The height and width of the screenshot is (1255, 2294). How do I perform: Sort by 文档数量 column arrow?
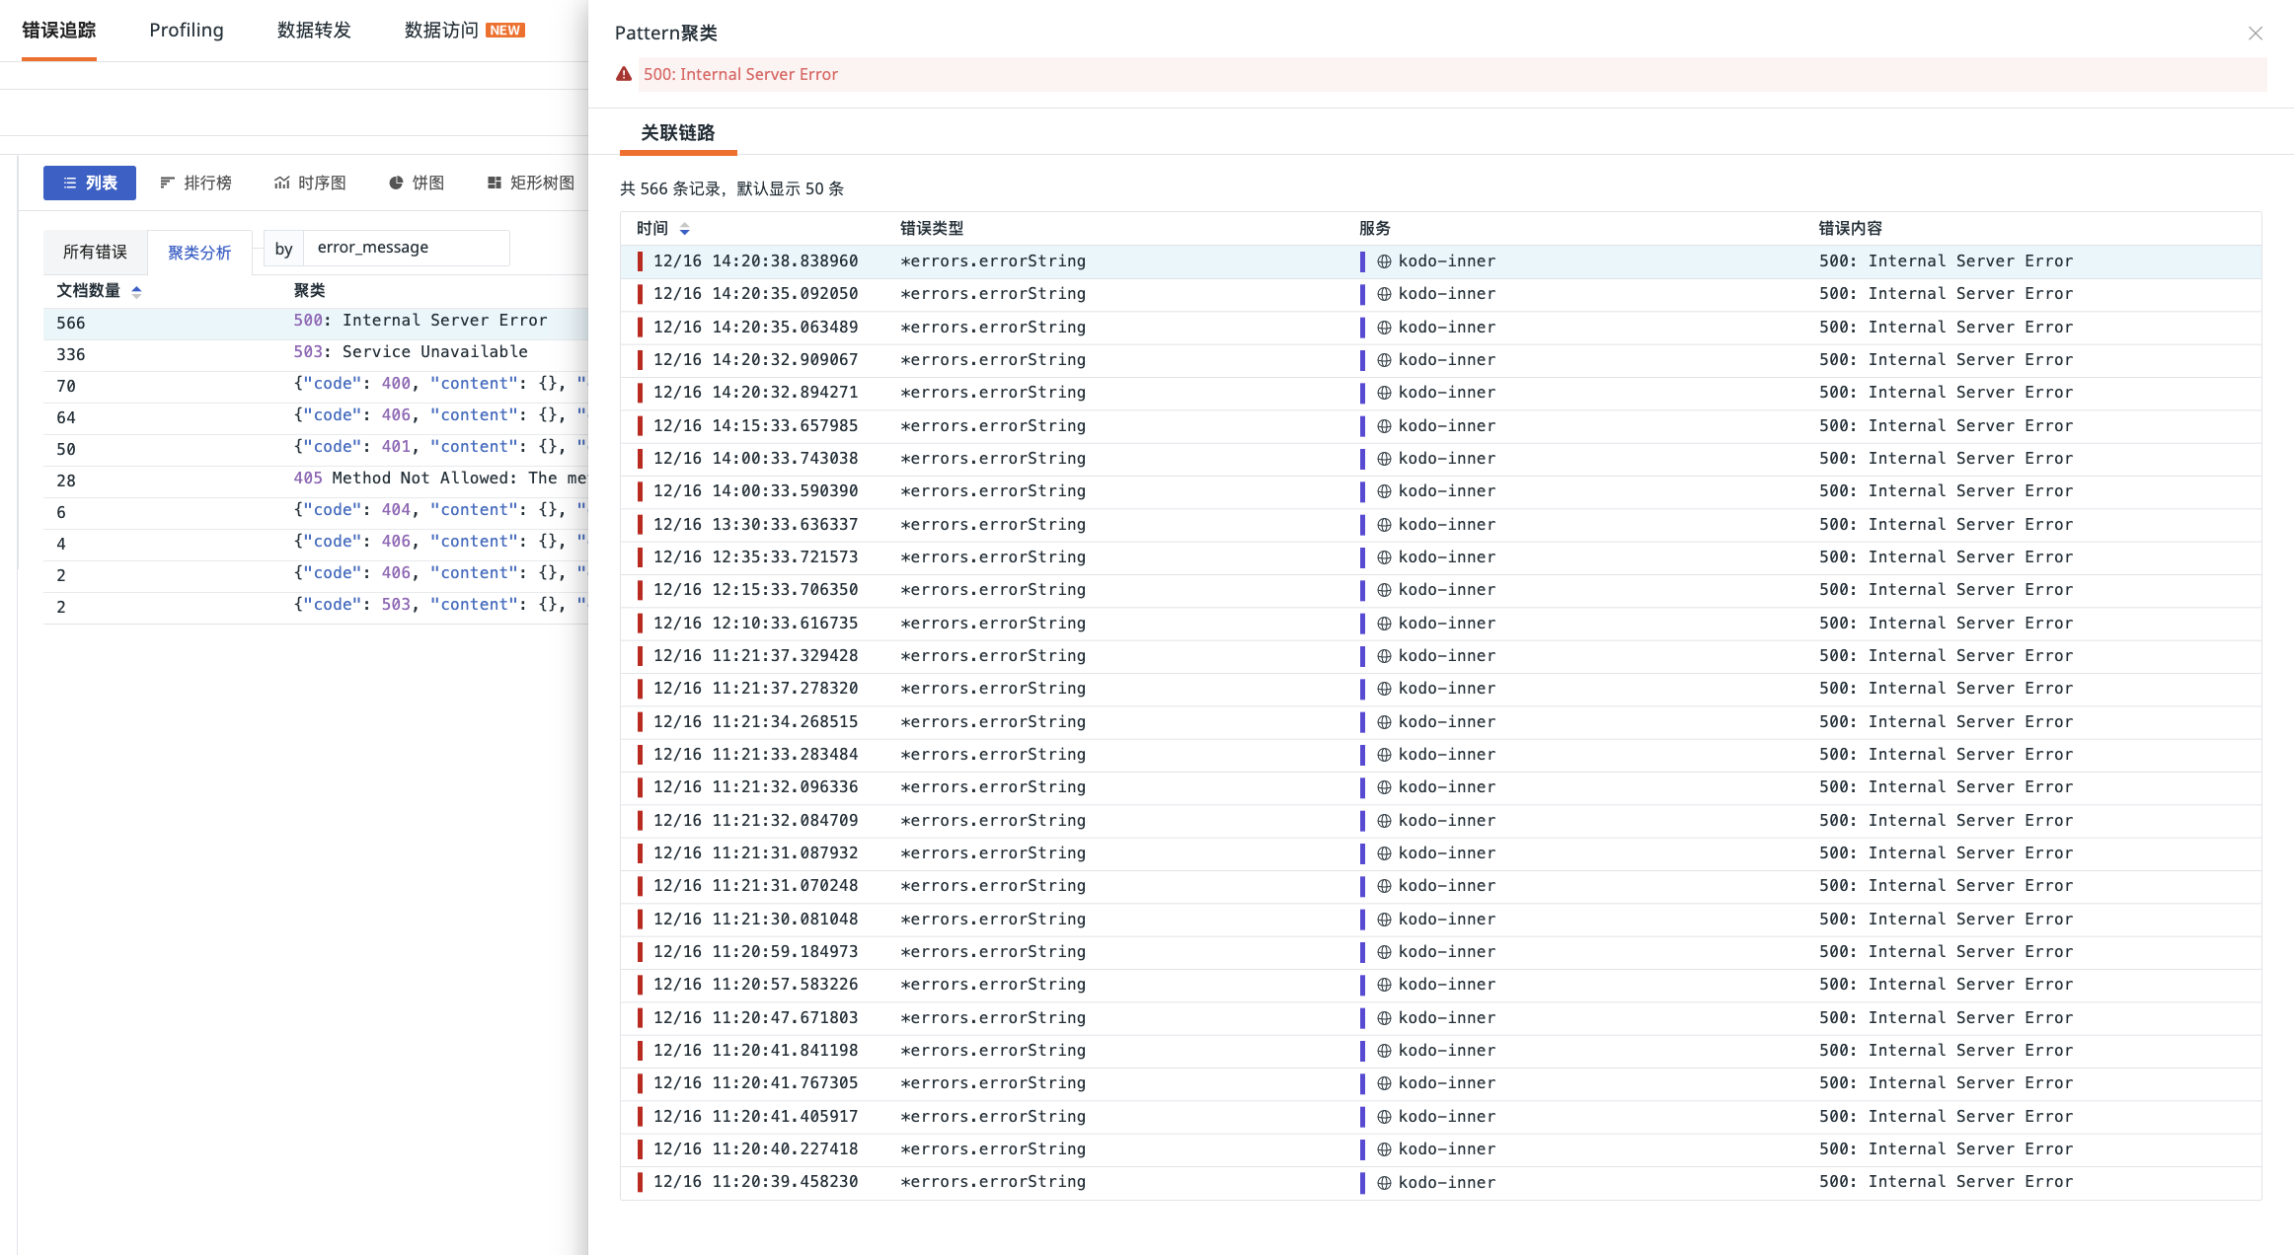point(137,291)
